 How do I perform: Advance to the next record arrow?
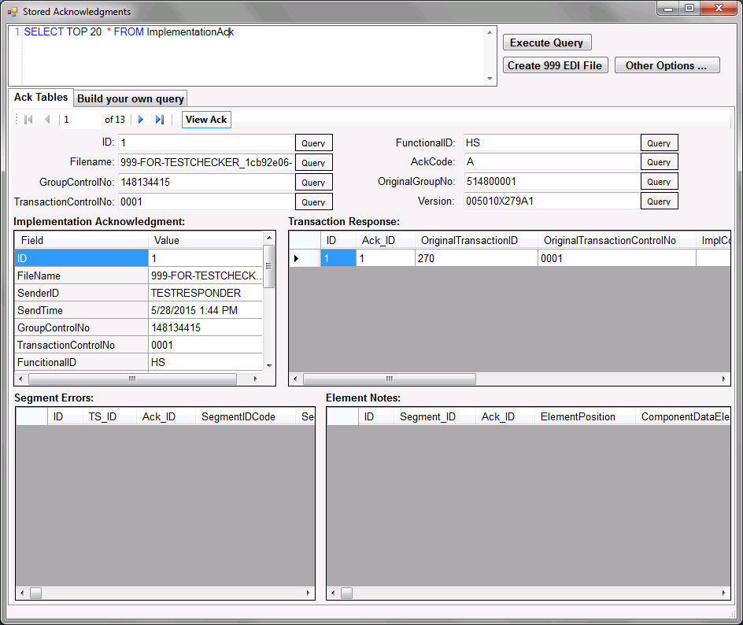click(141, 120)
